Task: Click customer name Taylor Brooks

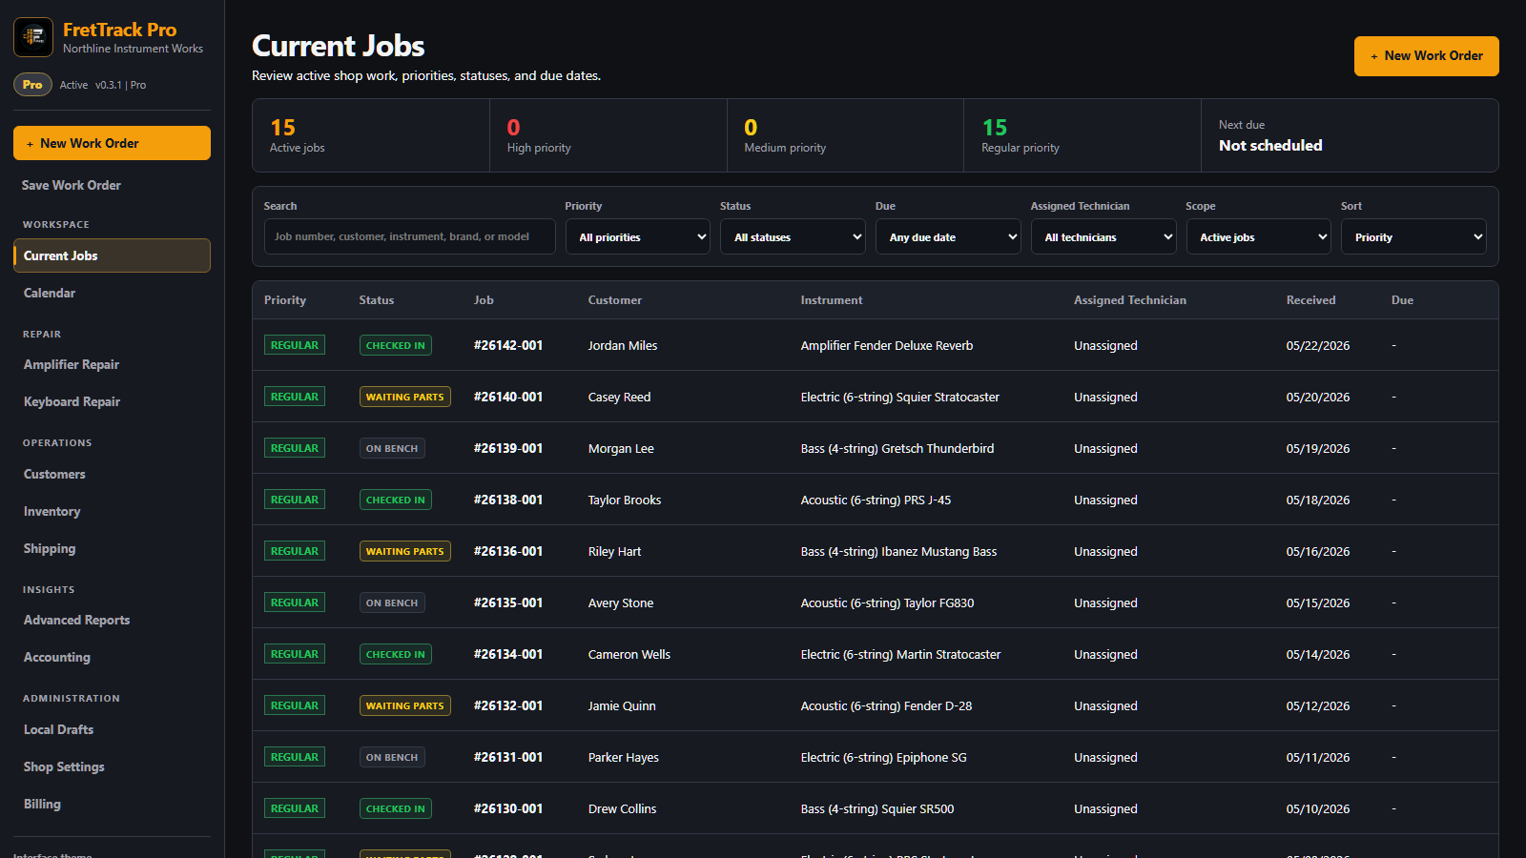Action: pos(625,500)
